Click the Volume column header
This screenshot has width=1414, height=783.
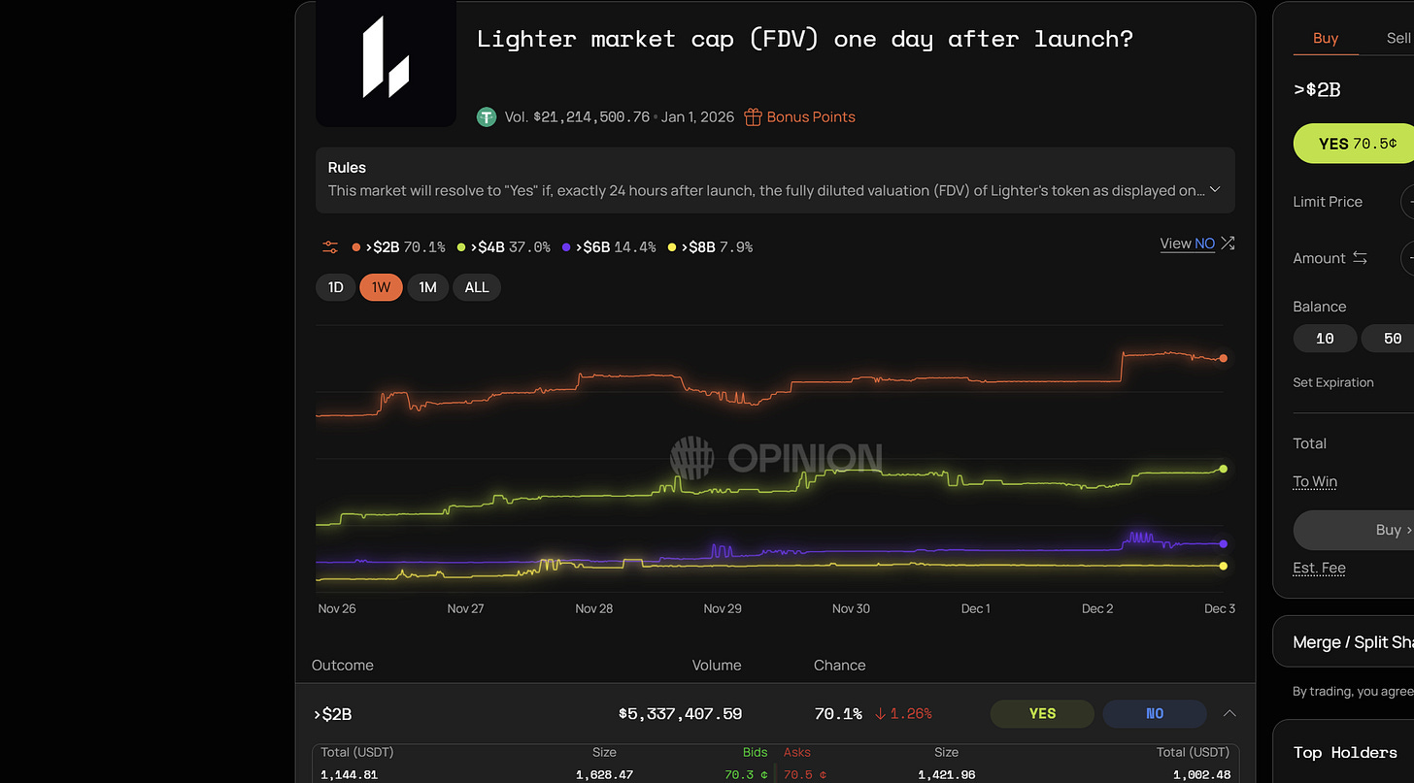pyautogui.click(x=717, y=666)
